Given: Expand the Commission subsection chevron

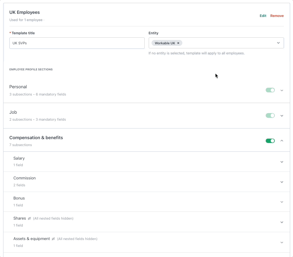Looking at the screenshot, I should 282,182.
